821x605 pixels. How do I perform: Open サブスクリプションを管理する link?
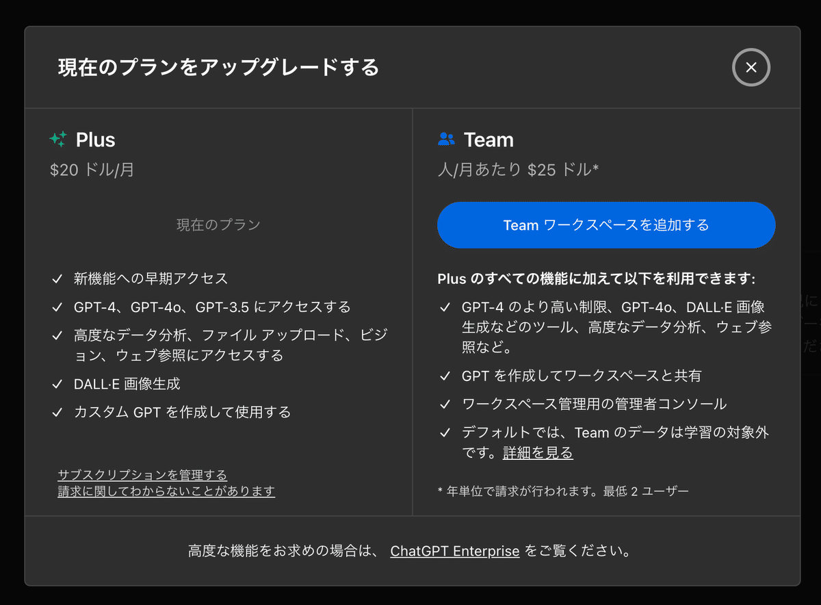(x=142, y=475)
